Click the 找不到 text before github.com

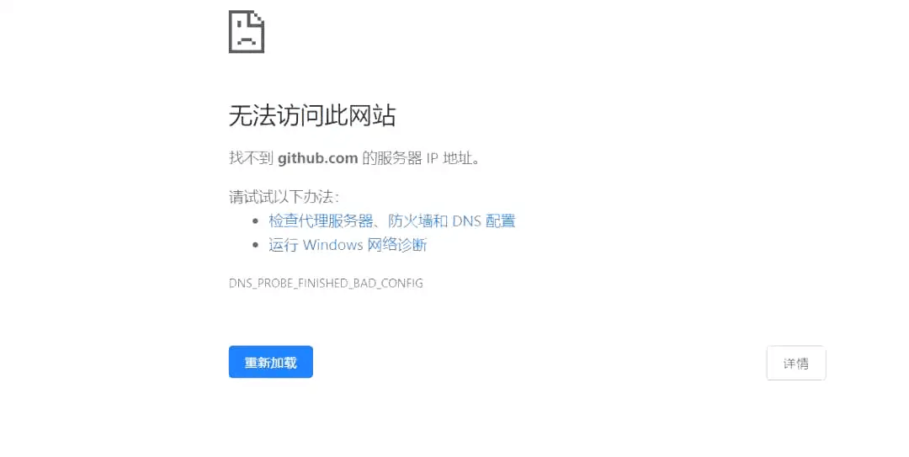click(251, 157)
